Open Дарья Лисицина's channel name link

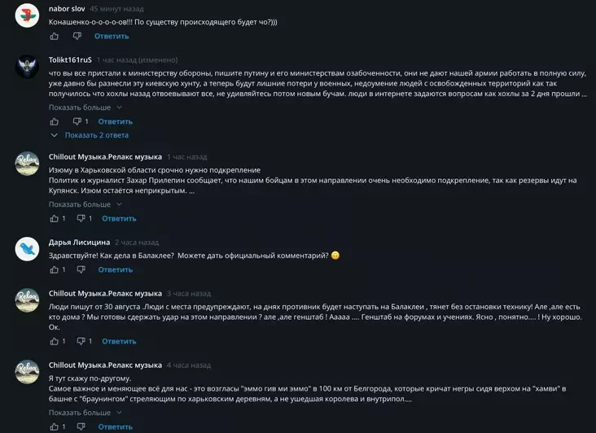(x=79, y=243)
